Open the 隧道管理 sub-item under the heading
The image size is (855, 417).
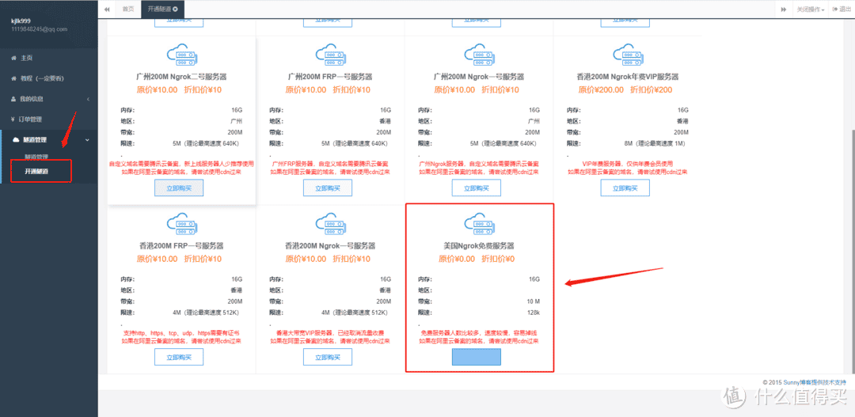(x=36, y=157)
